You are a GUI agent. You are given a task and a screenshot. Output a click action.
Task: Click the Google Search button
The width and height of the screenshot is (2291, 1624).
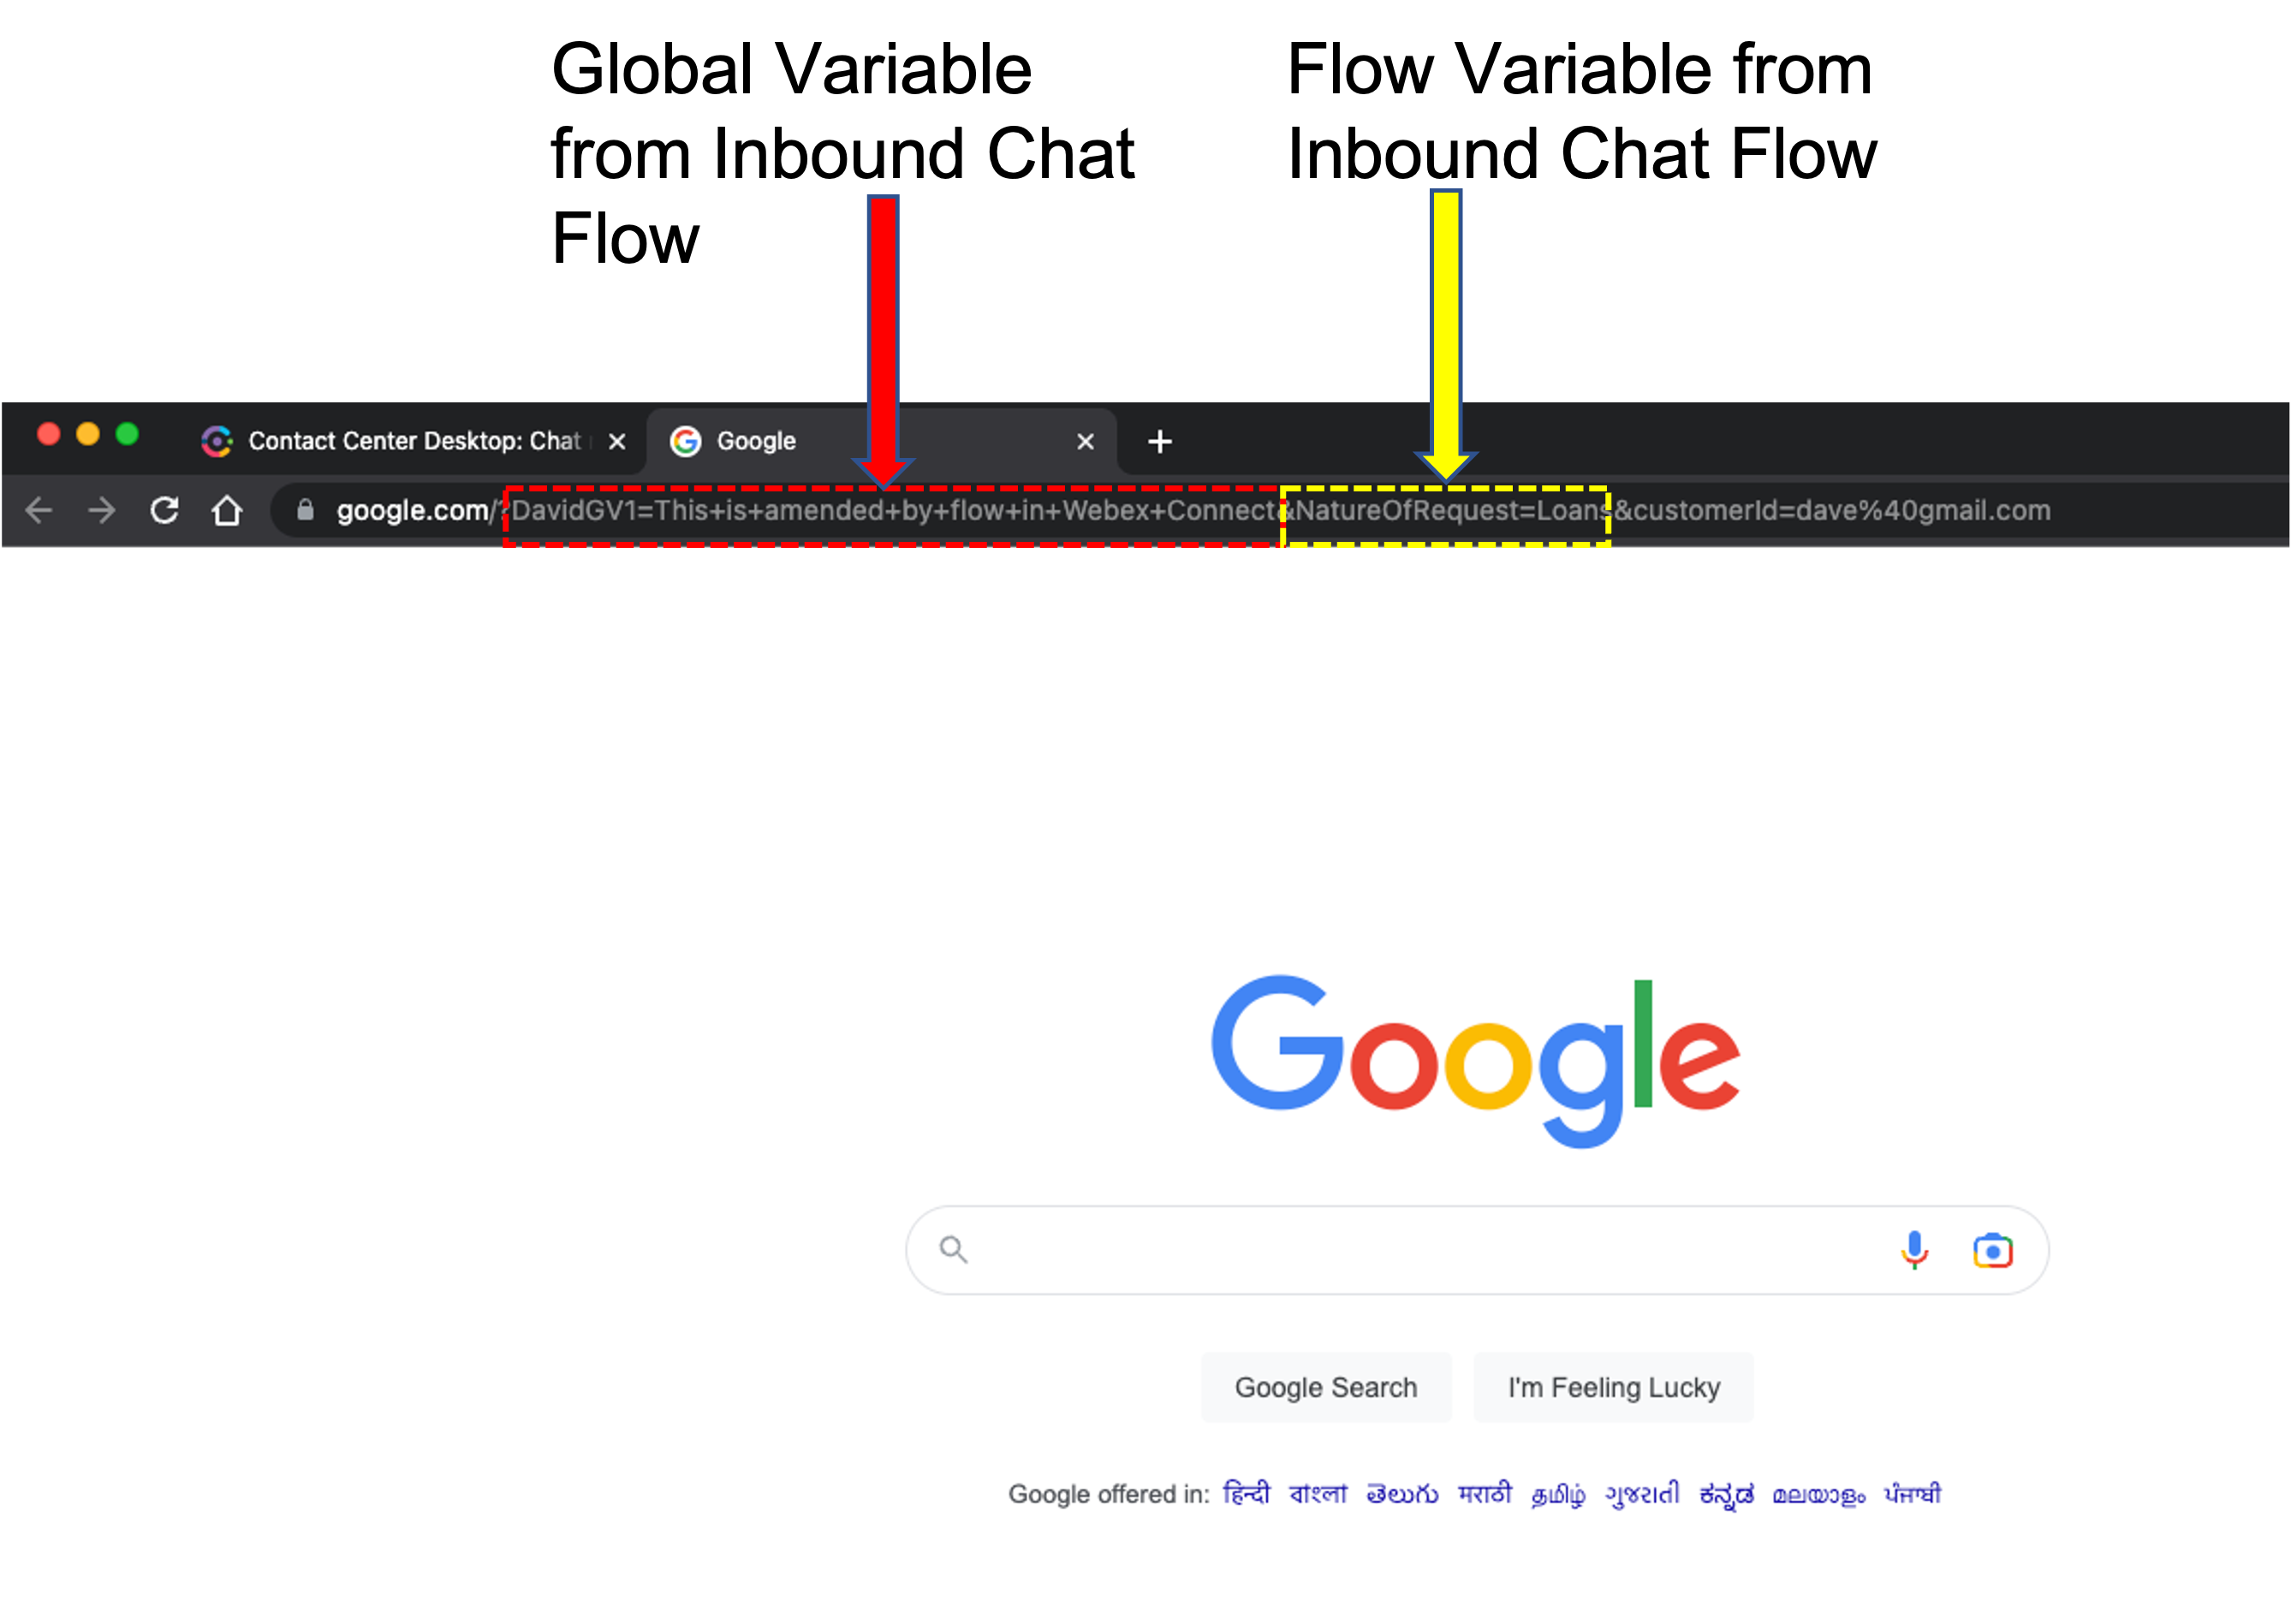[x=1326, y=1387]
